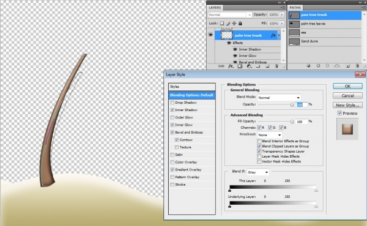The image size is (367, 226).
Task: Uncheck the Inner Shadow style checkbox
Action: (172, 110)
